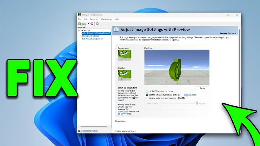Collapse the 3D Settings tree node
Viewport: 260px width, 146px height.
(x=79, y=30)
